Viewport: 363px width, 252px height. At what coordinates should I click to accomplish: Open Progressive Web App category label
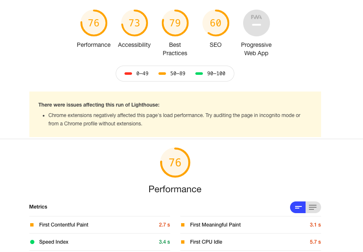pyautogui.click(x=256, y=49)
